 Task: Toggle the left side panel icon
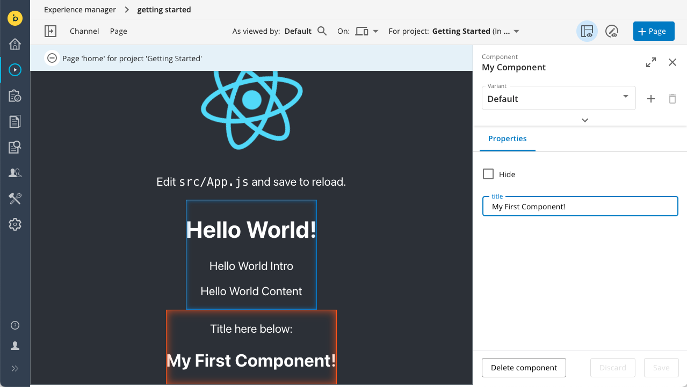tap(50, 31)
